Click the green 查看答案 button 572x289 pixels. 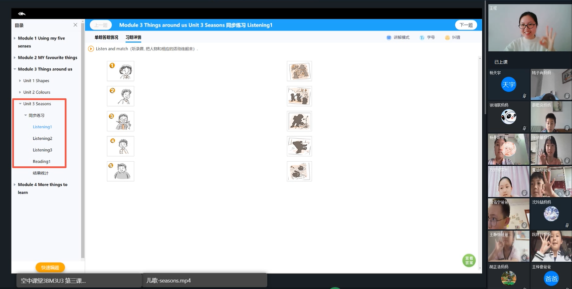pos(469,261)
